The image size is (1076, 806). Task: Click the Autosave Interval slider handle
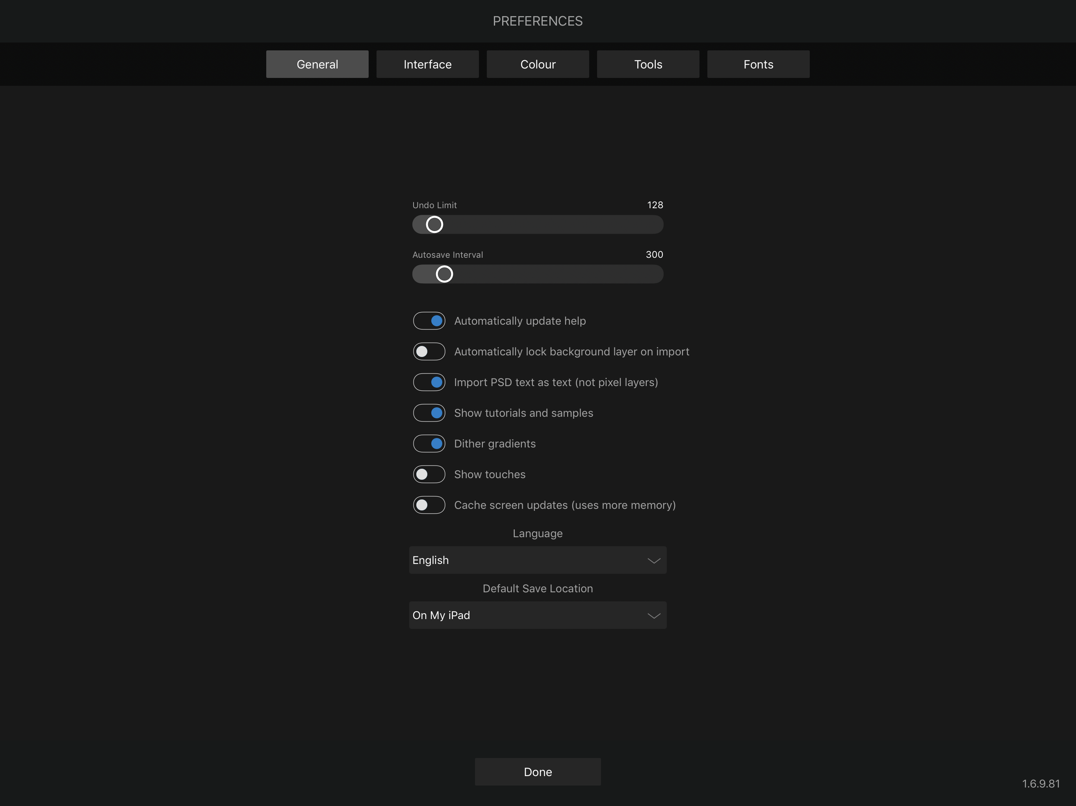tap(444, 274)
